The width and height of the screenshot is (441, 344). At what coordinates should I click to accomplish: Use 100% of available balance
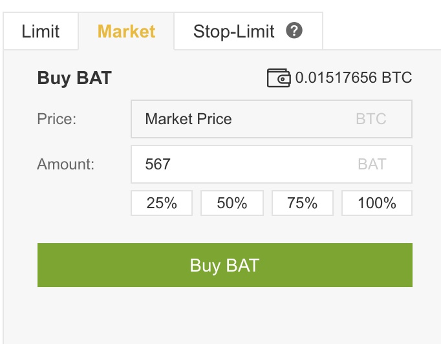click(376, 203)
